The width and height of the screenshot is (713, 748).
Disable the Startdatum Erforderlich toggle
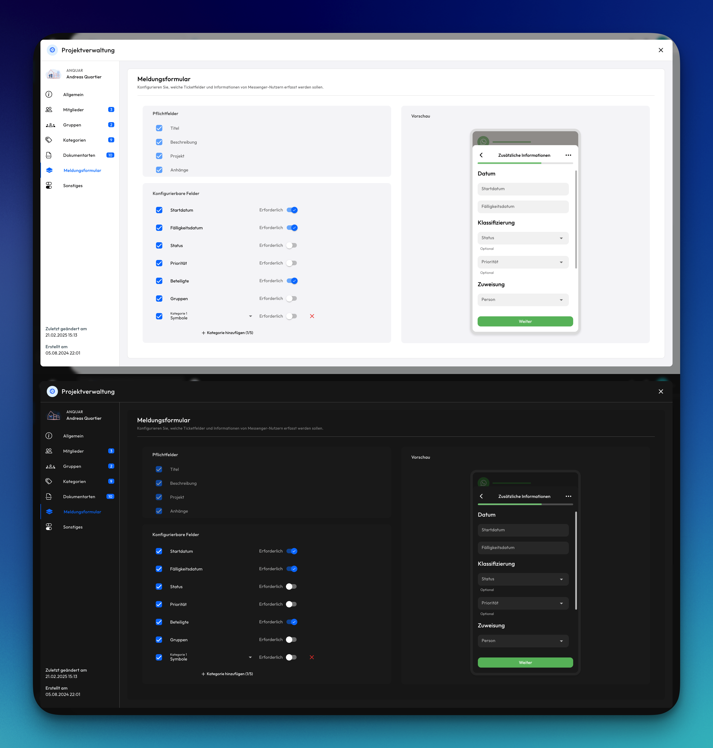coord(292,210)
